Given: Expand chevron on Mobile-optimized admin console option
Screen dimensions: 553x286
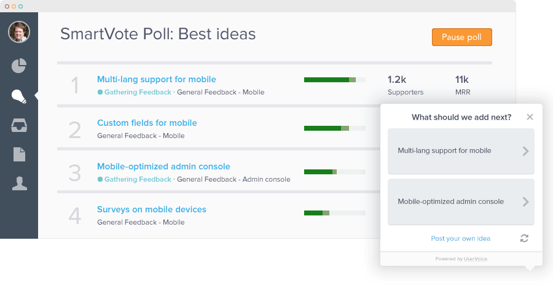Looking at the screenshot, I should 525,202.
